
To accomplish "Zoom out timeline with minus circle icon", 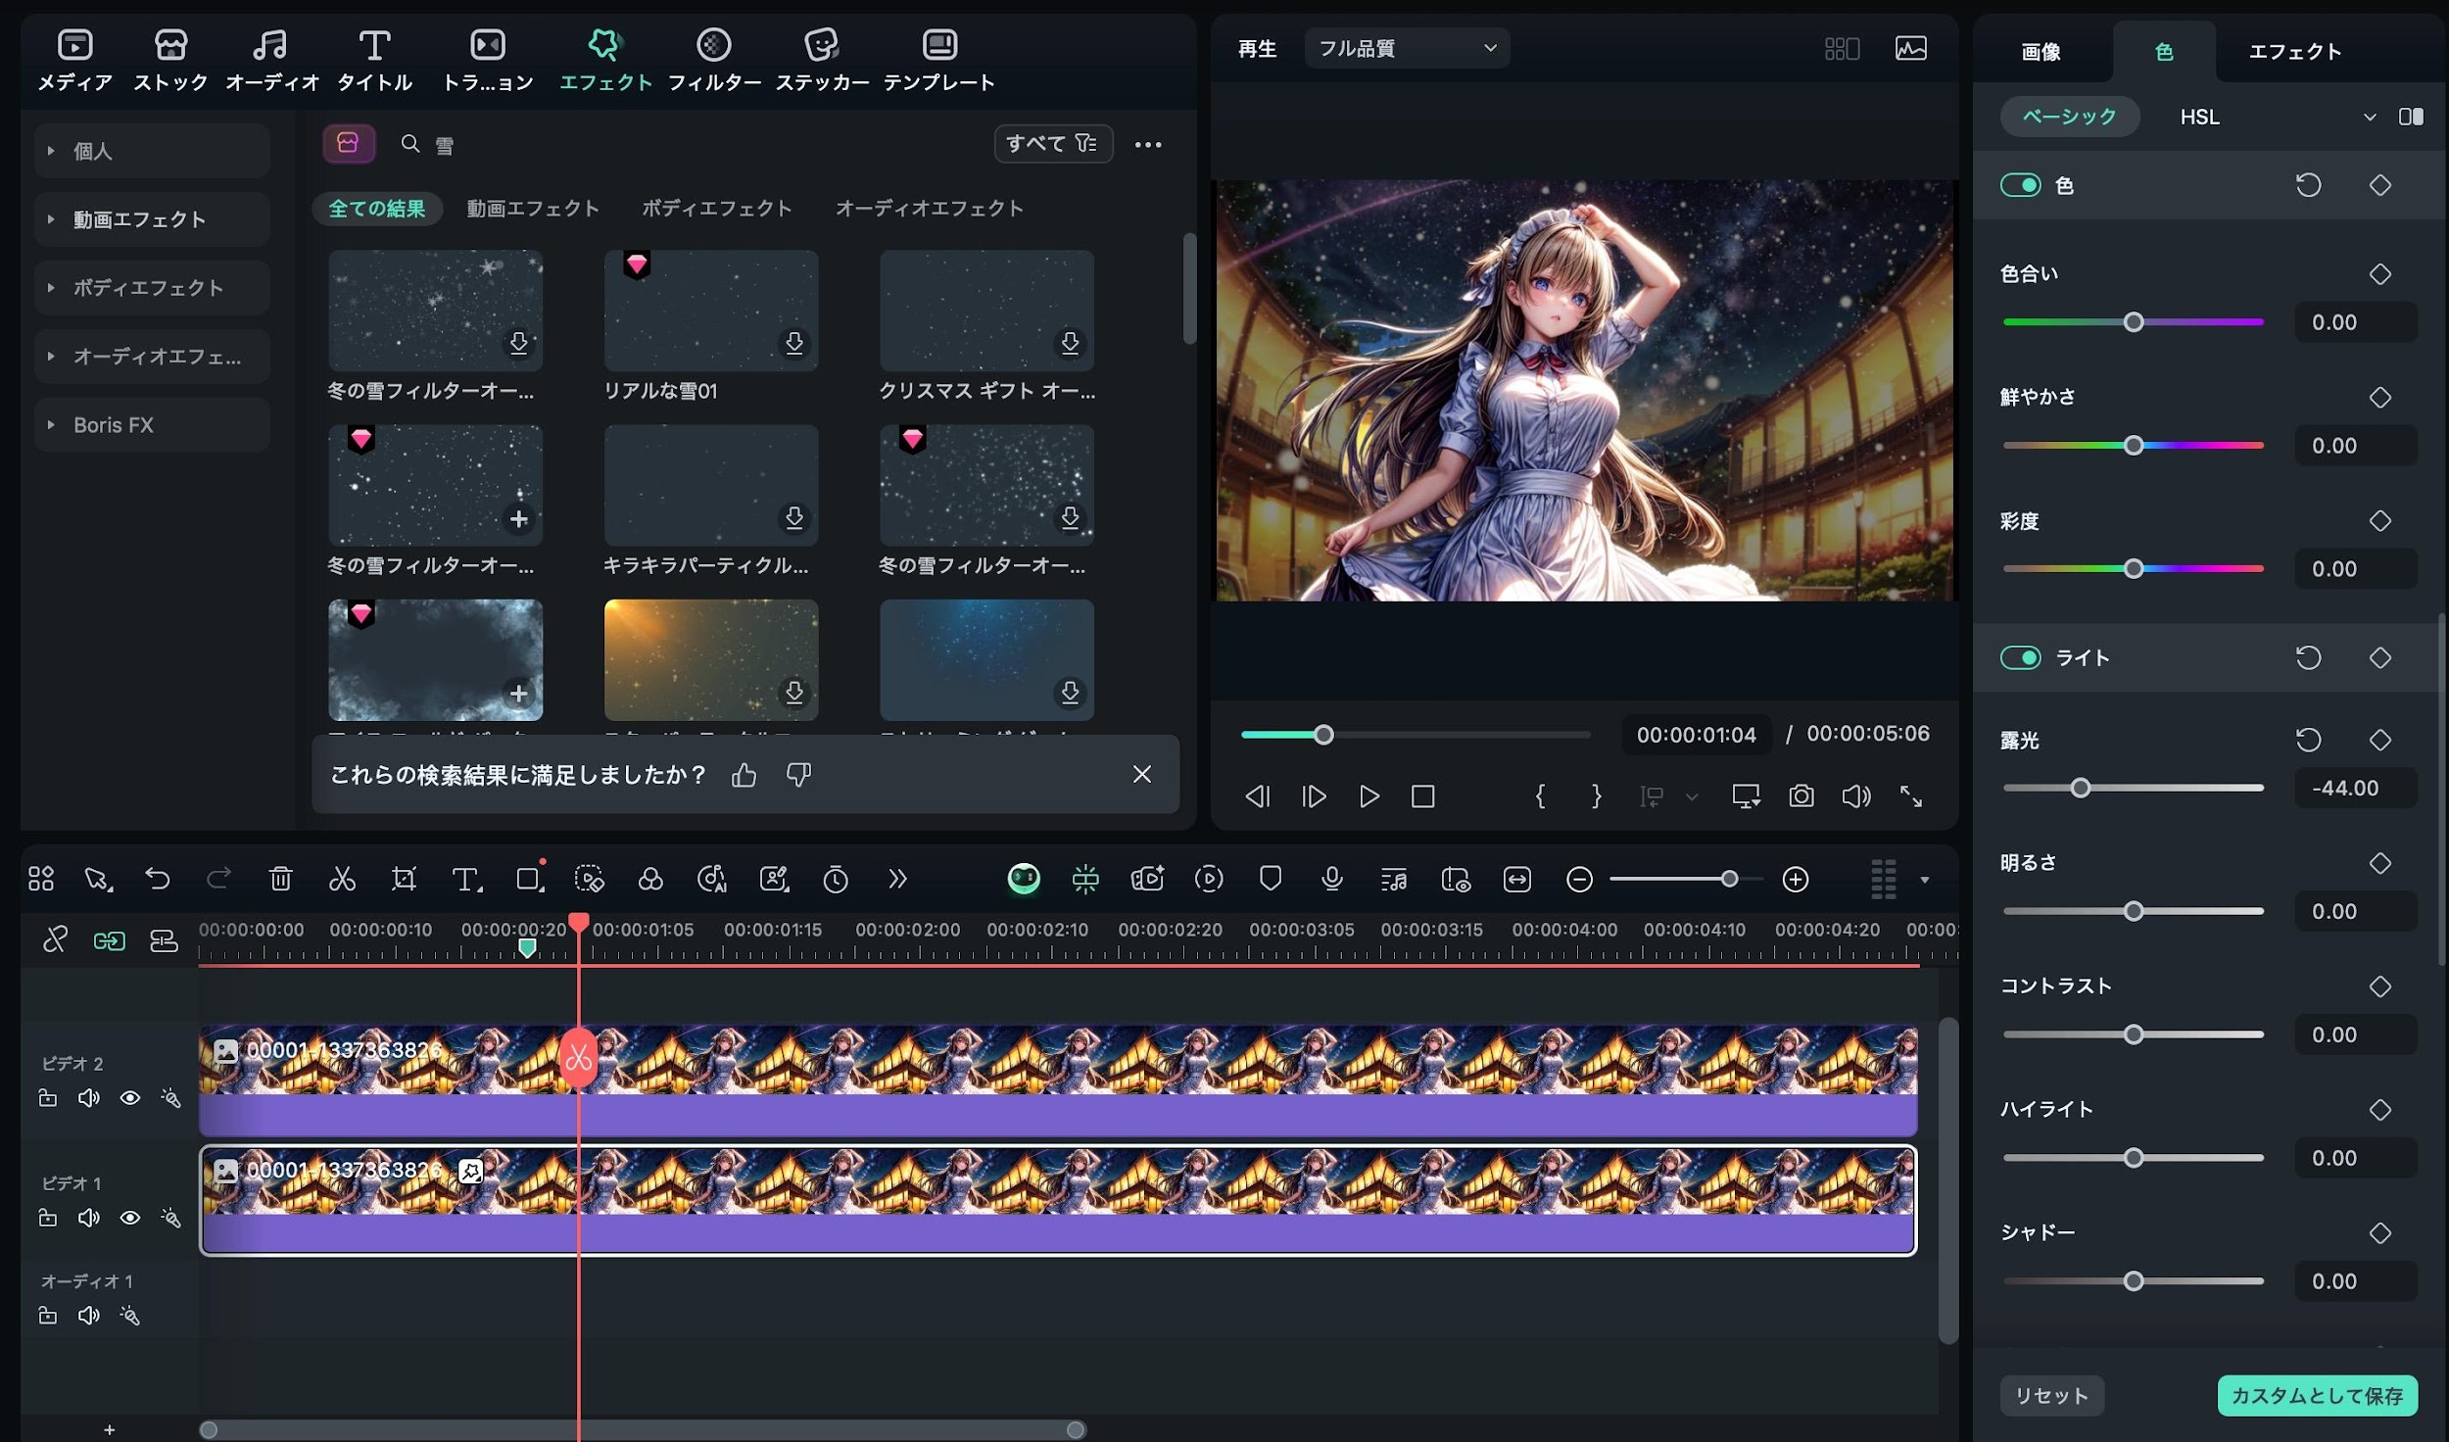I will [x=1579, y=880].
